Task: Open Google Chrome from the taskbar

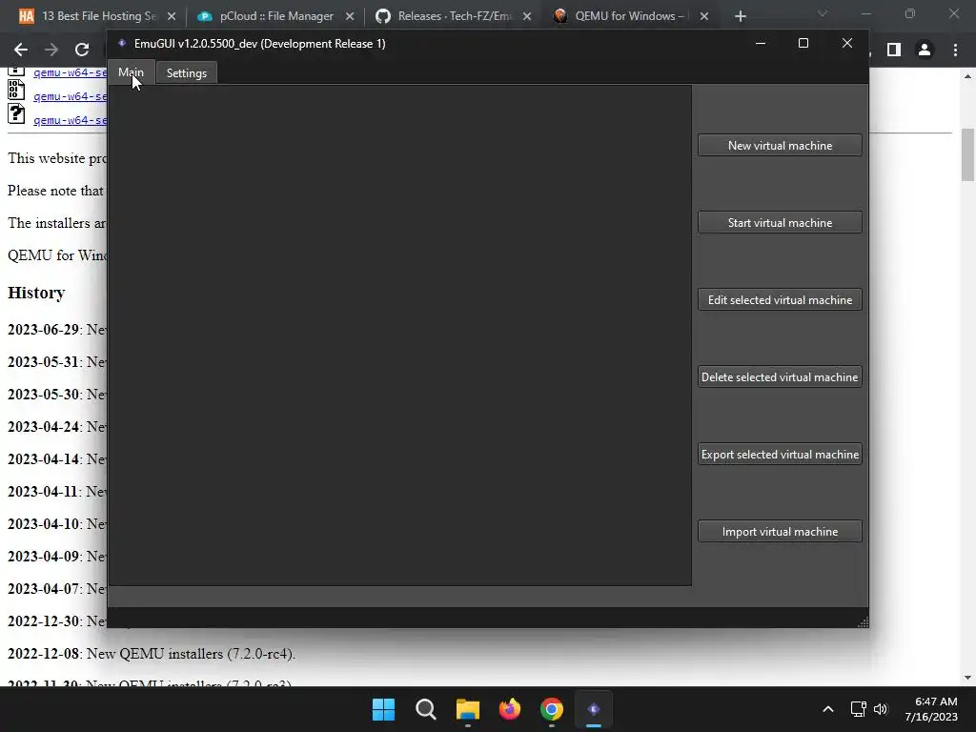Action: 552,709
